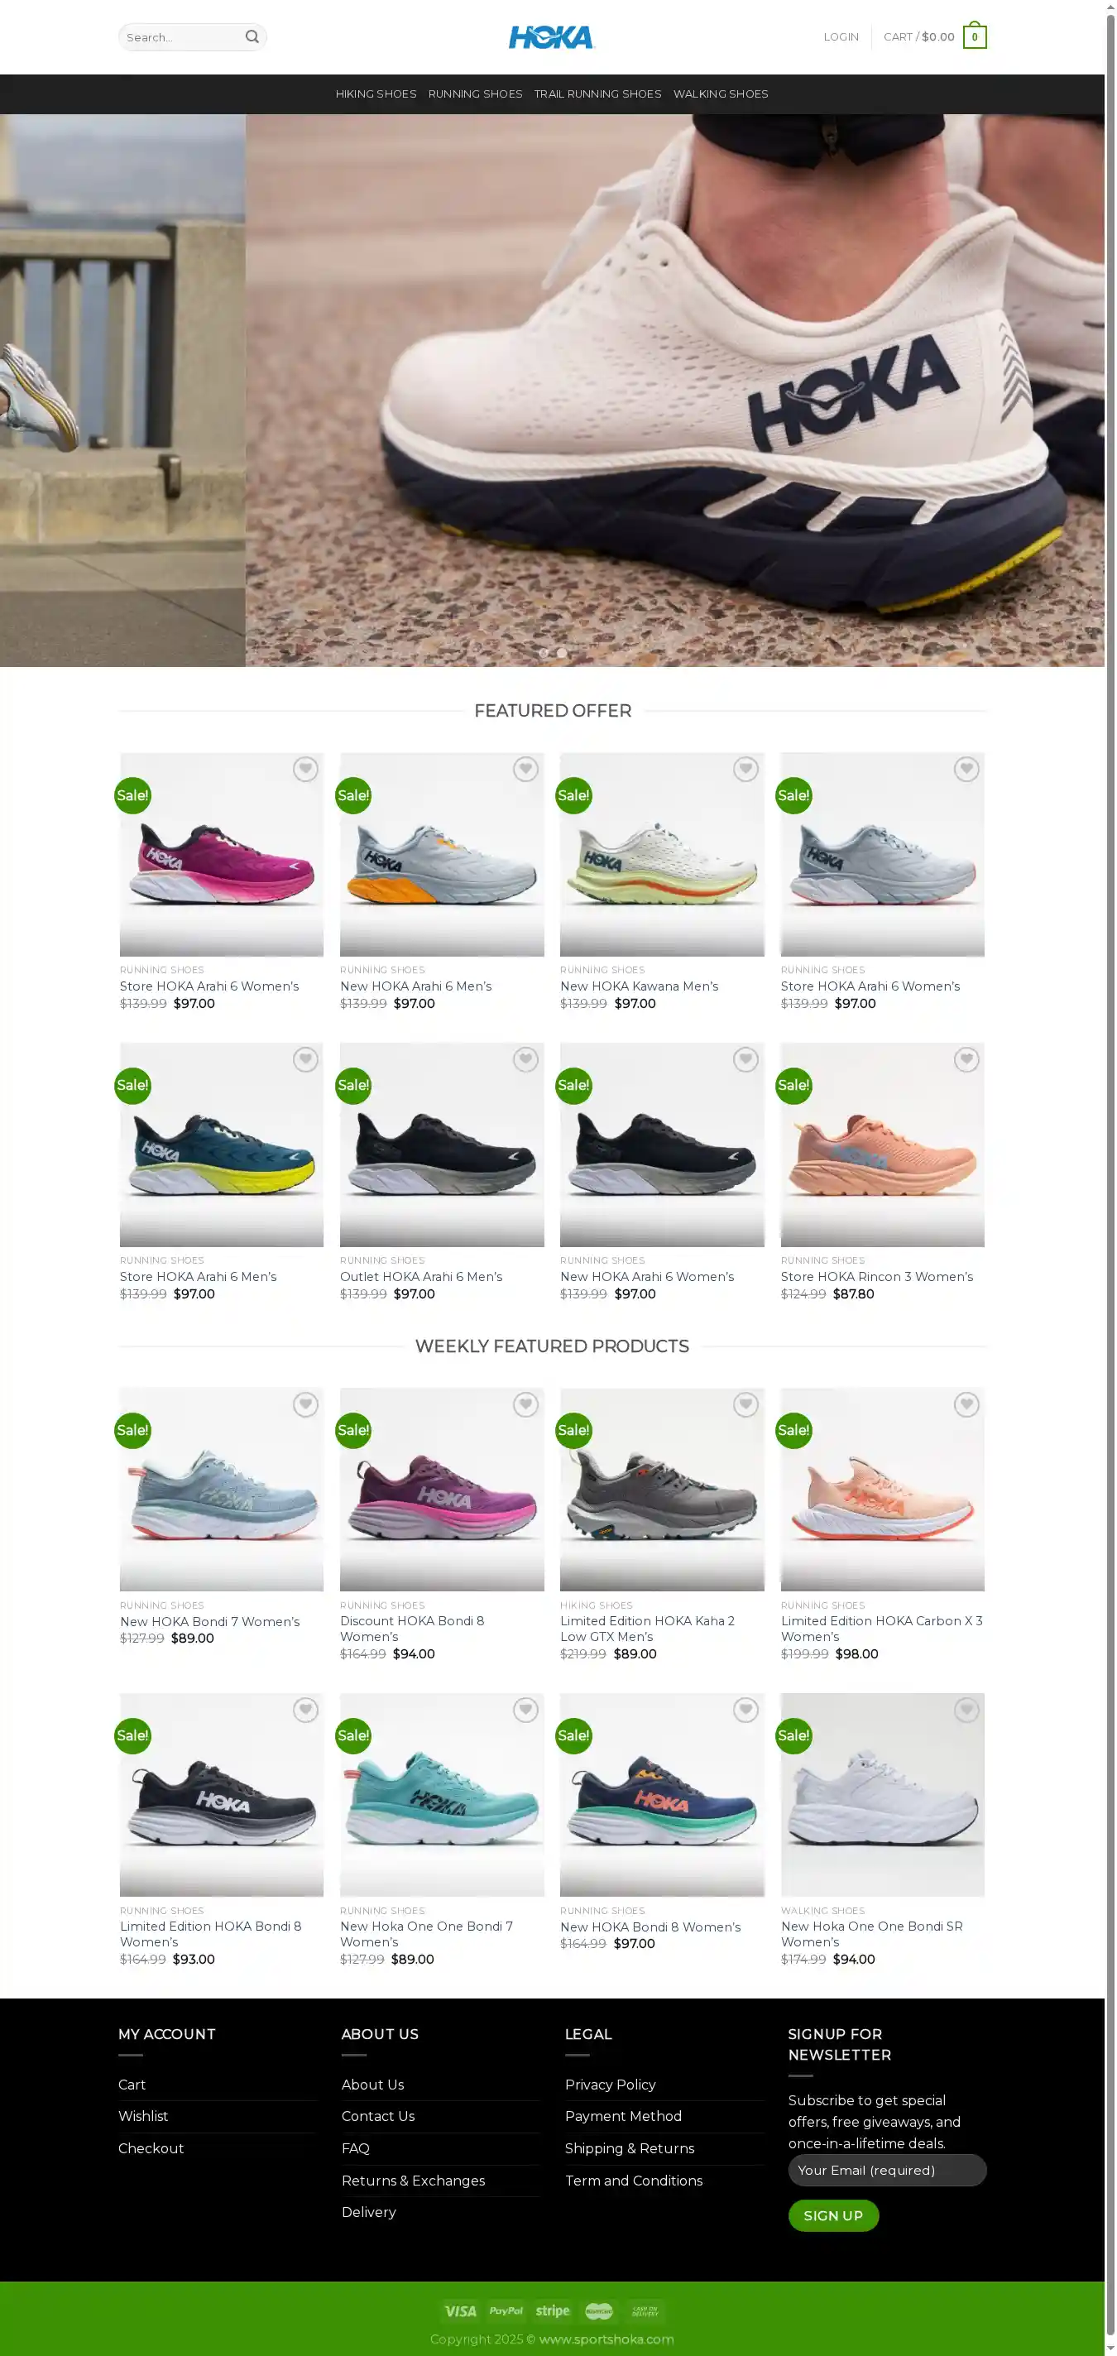Click the PayPal payment icon in footer
The width and height of the screenshot is (1117, 2356).
click(506, 2311)
